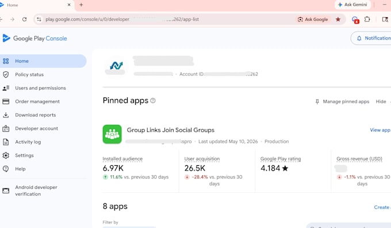391x228 pixels.
Task: Click the Gross revenue (USD) label
Action: click(359, 159)
